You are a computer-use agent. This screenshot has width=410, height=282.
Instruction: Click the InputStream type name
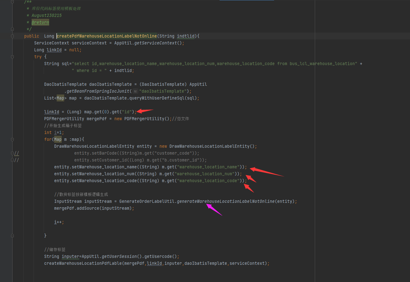[68, 201]
